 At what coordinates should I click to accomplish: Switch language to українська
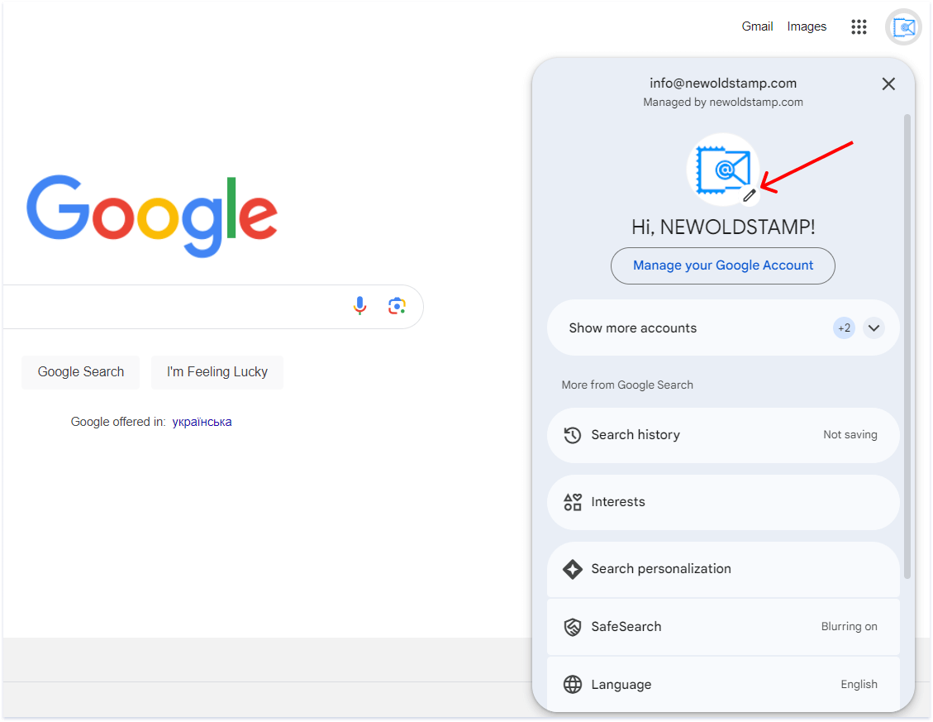pos(202,422)
